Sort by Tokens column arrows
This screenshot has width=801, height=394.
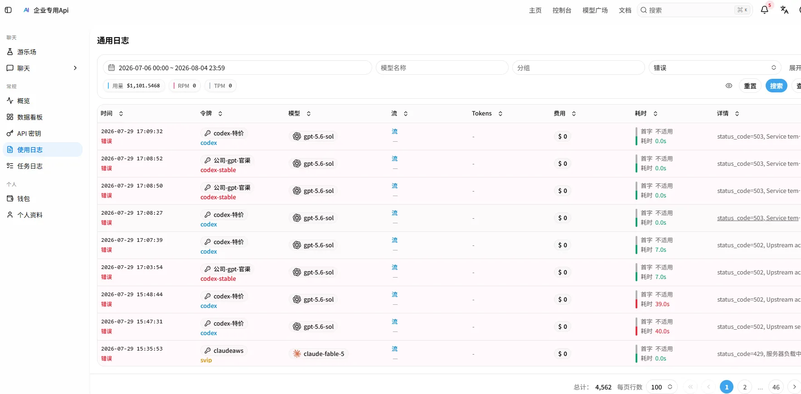point(500,114)
